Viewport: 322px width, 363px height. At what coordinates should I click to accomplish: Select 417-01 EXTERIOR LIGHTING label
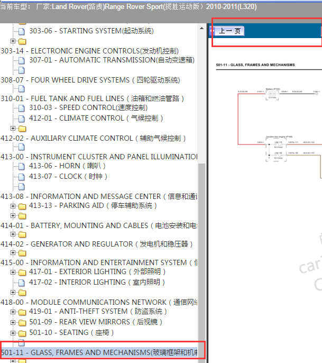pos(97,272)
